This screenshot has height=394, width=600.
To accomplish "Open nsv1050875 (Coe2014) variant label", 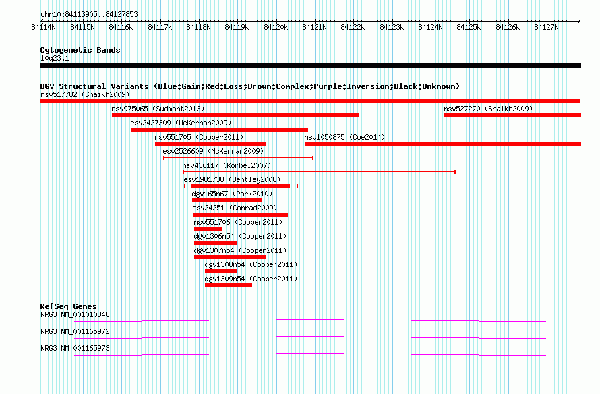I will click(344, 137).
